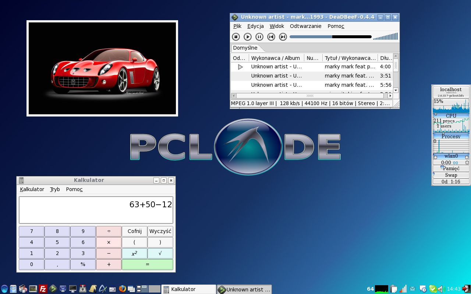Click the Wykonawca / Album column header
The width and height of the screenshot is (471, 294).
[x=276, y=58]
